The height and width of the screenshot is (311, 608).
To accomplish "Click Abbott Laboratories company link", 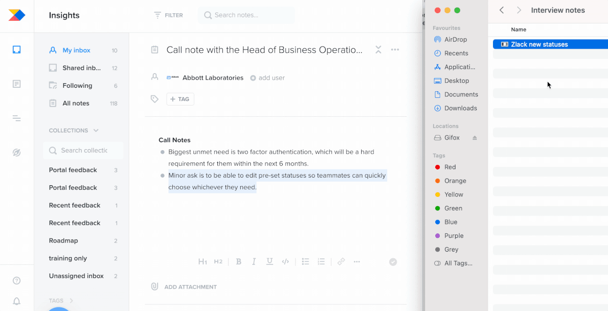I will [x=213, y=78].
